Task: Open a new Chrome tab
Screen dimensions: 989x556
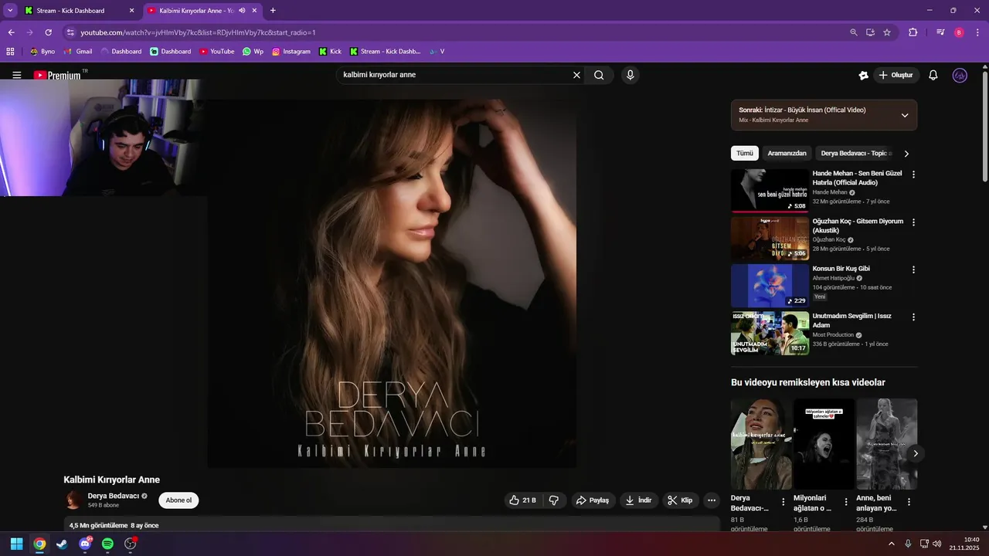Action: pos(273,11)
